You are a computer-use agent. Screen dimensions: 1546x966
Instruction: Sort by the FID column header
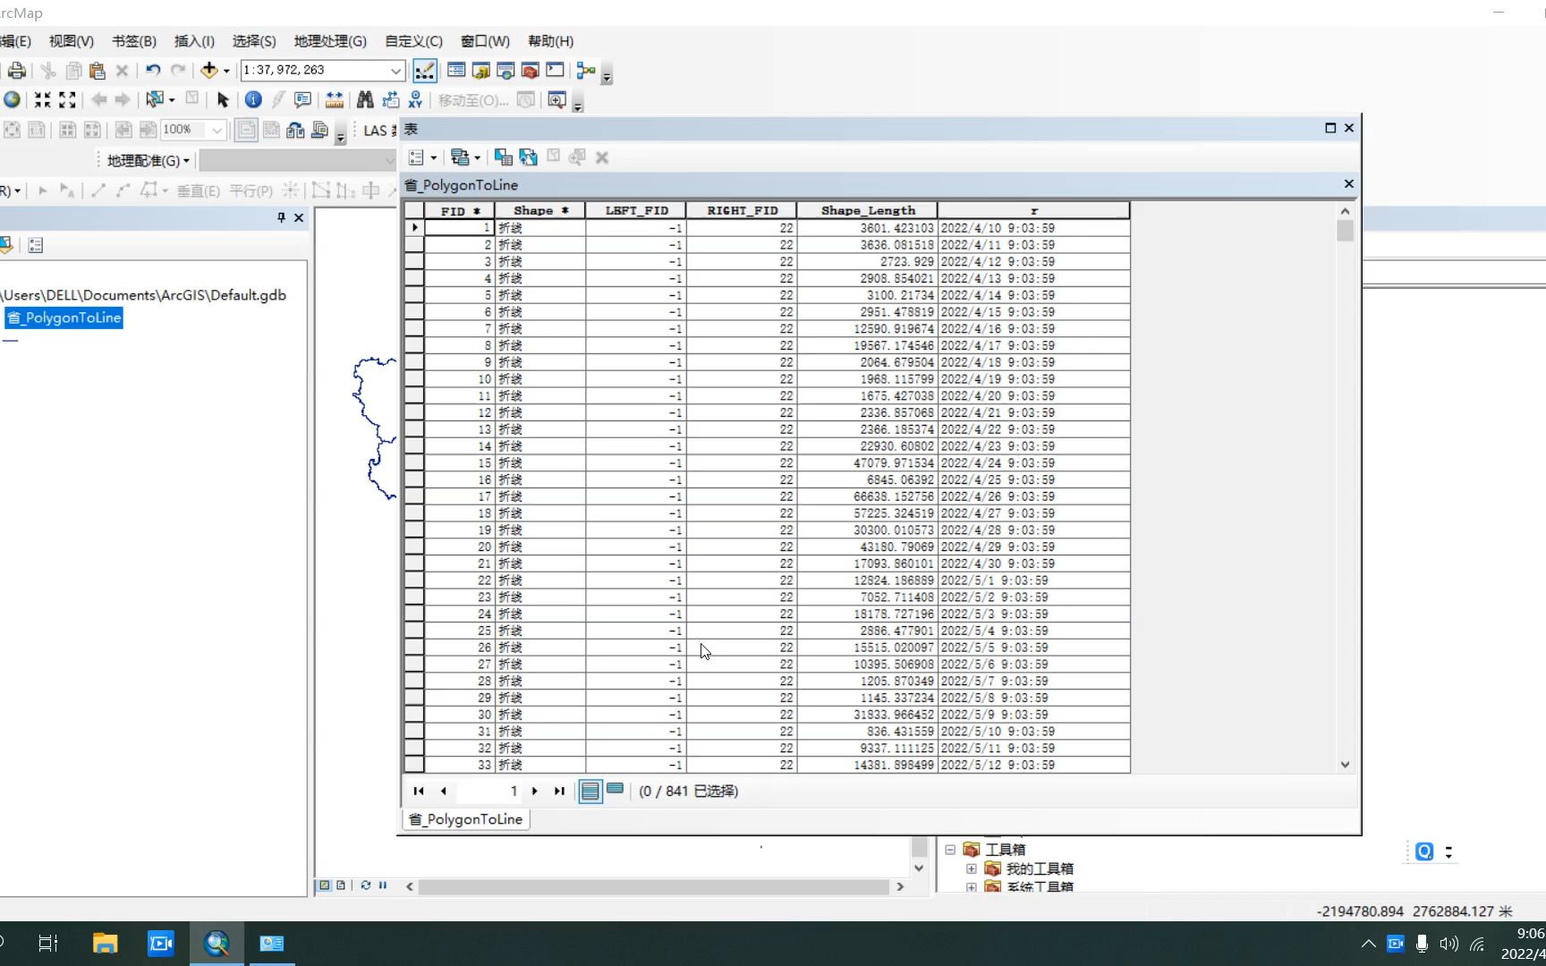[460, 211]
